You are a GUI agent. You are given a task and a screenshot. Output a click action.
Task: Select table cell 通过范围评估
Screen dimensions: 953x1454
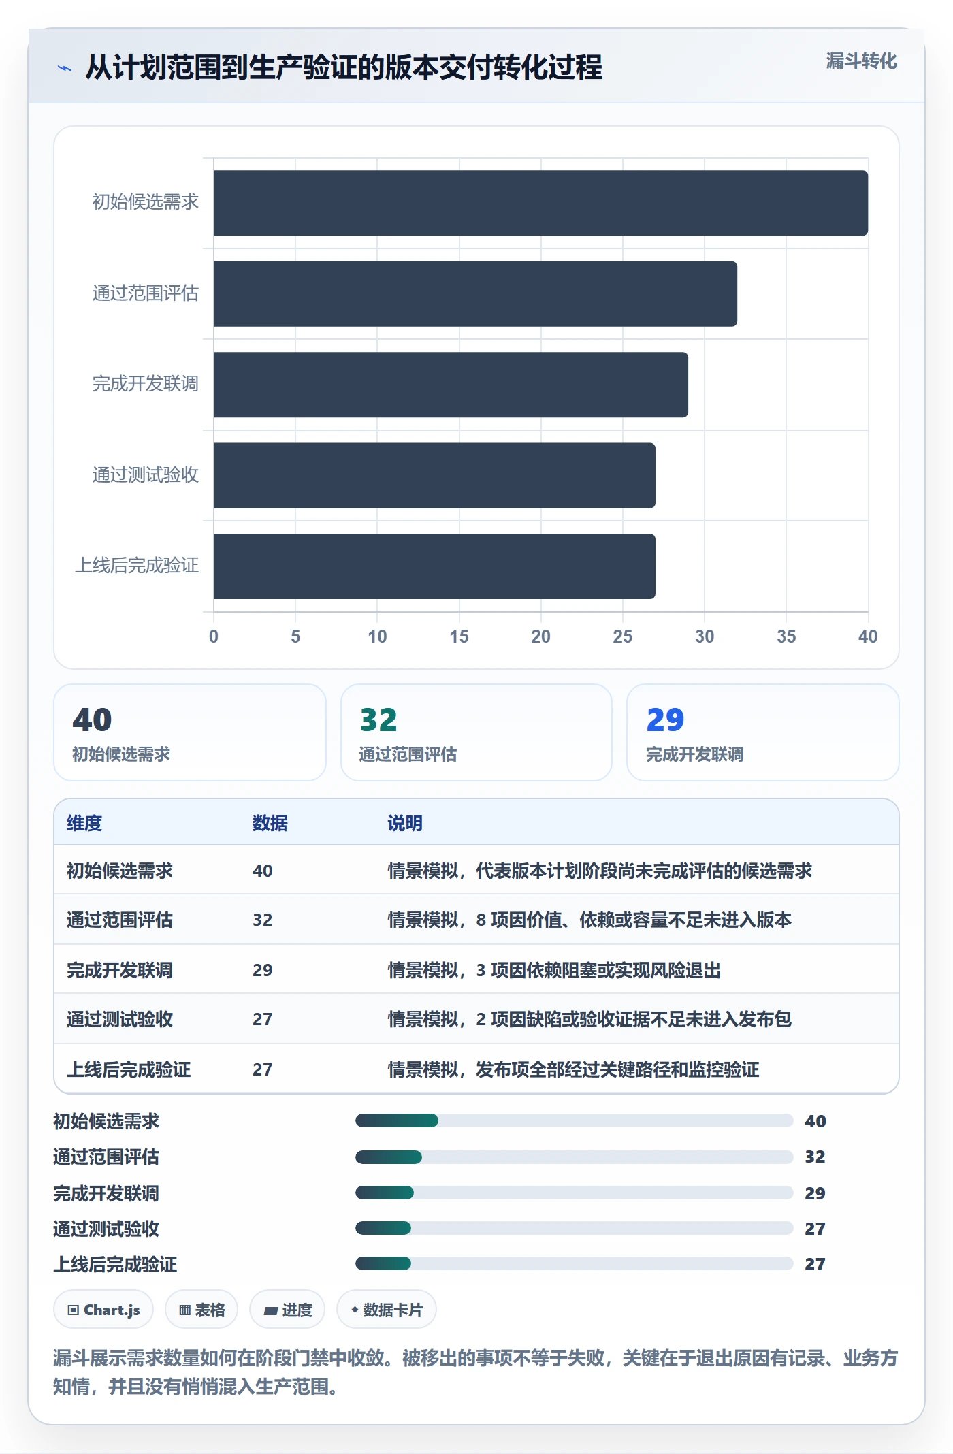coord(120,920)
